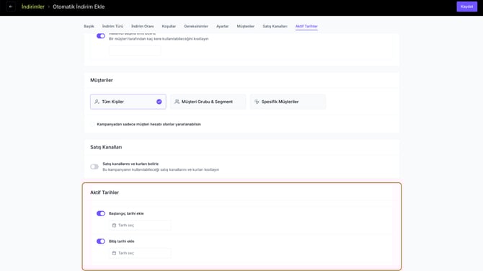Open the end date Tarih seç picker
483x271 pixels.
click(x=140, y=253)
